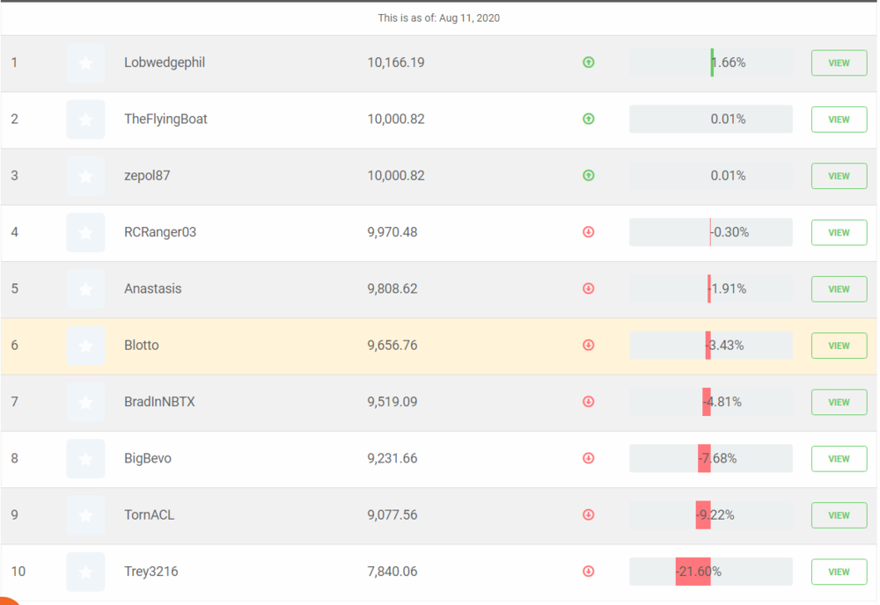Click the red down-arrow icon in Blotto's row
Viewport: 880px width, 605px height.
(x=589, y=346)
